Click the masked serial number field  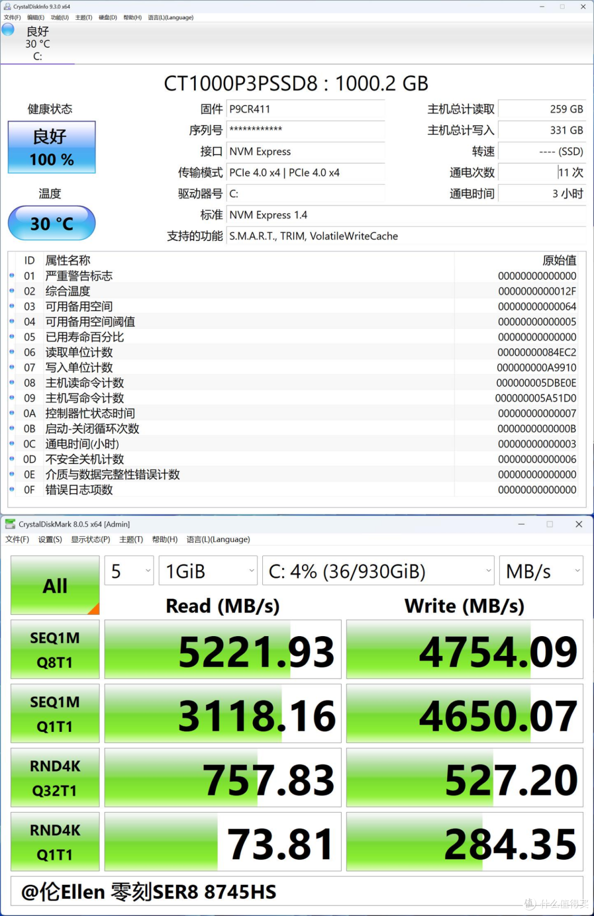(x=306, y=130)
